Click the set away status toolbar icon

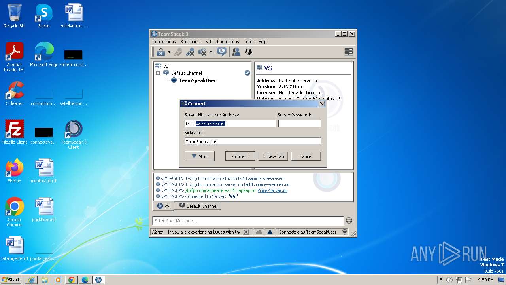(x=160, y=52)
